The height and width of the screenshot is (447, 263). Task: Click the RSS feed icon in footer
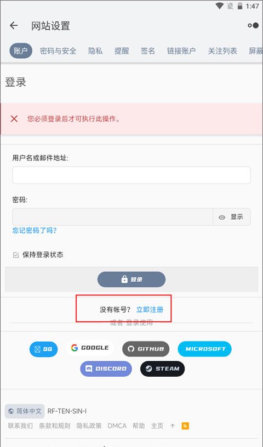point(185,426)
